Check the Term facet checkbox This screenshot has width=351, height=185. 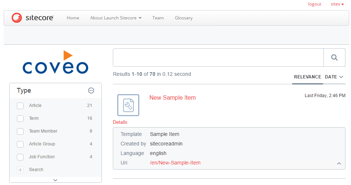[20, 118]
